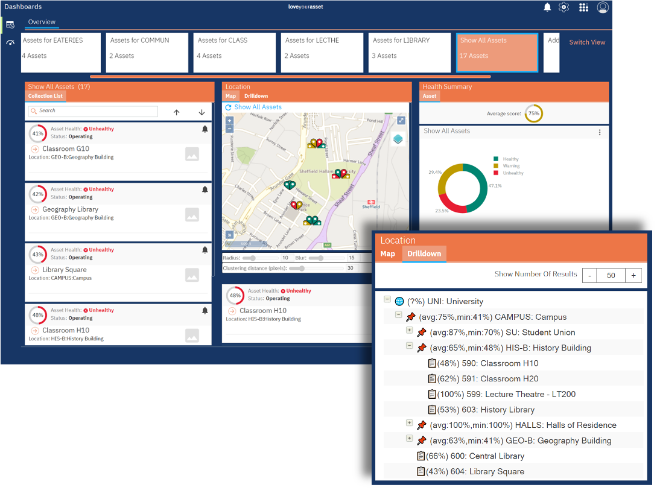Switch to the Map tab in the Location popup
The image size is (657, 490).
tap(387, 253)
